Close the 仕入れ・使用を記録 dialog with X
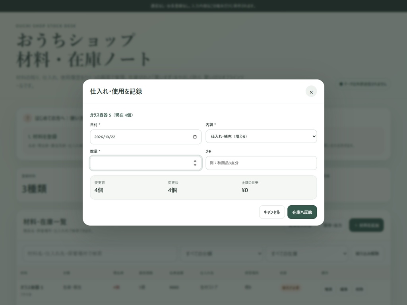Viewport: 407px width, 305px height. 311,92
